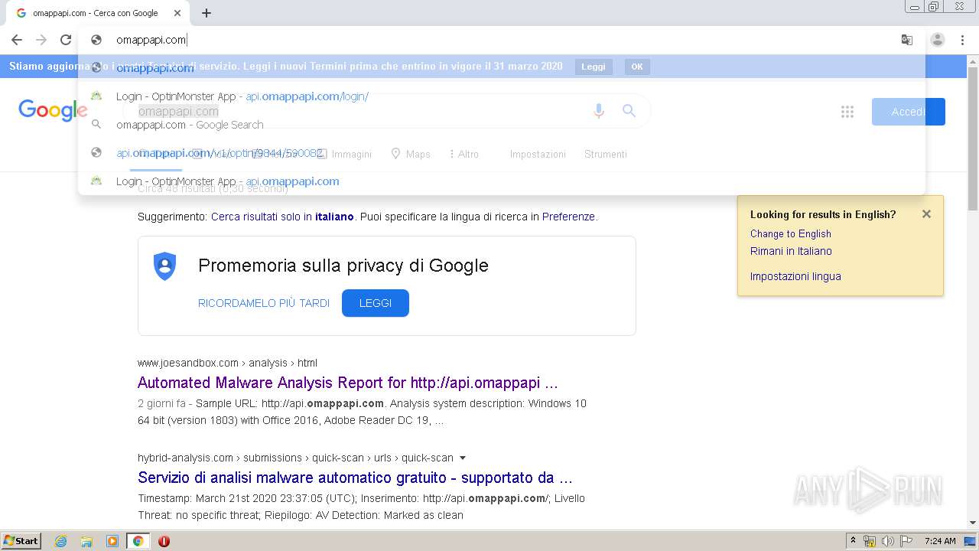The image size is (979, 551).
Task: Dismiss the terms banner with OK
Action: tap(637, 67)
